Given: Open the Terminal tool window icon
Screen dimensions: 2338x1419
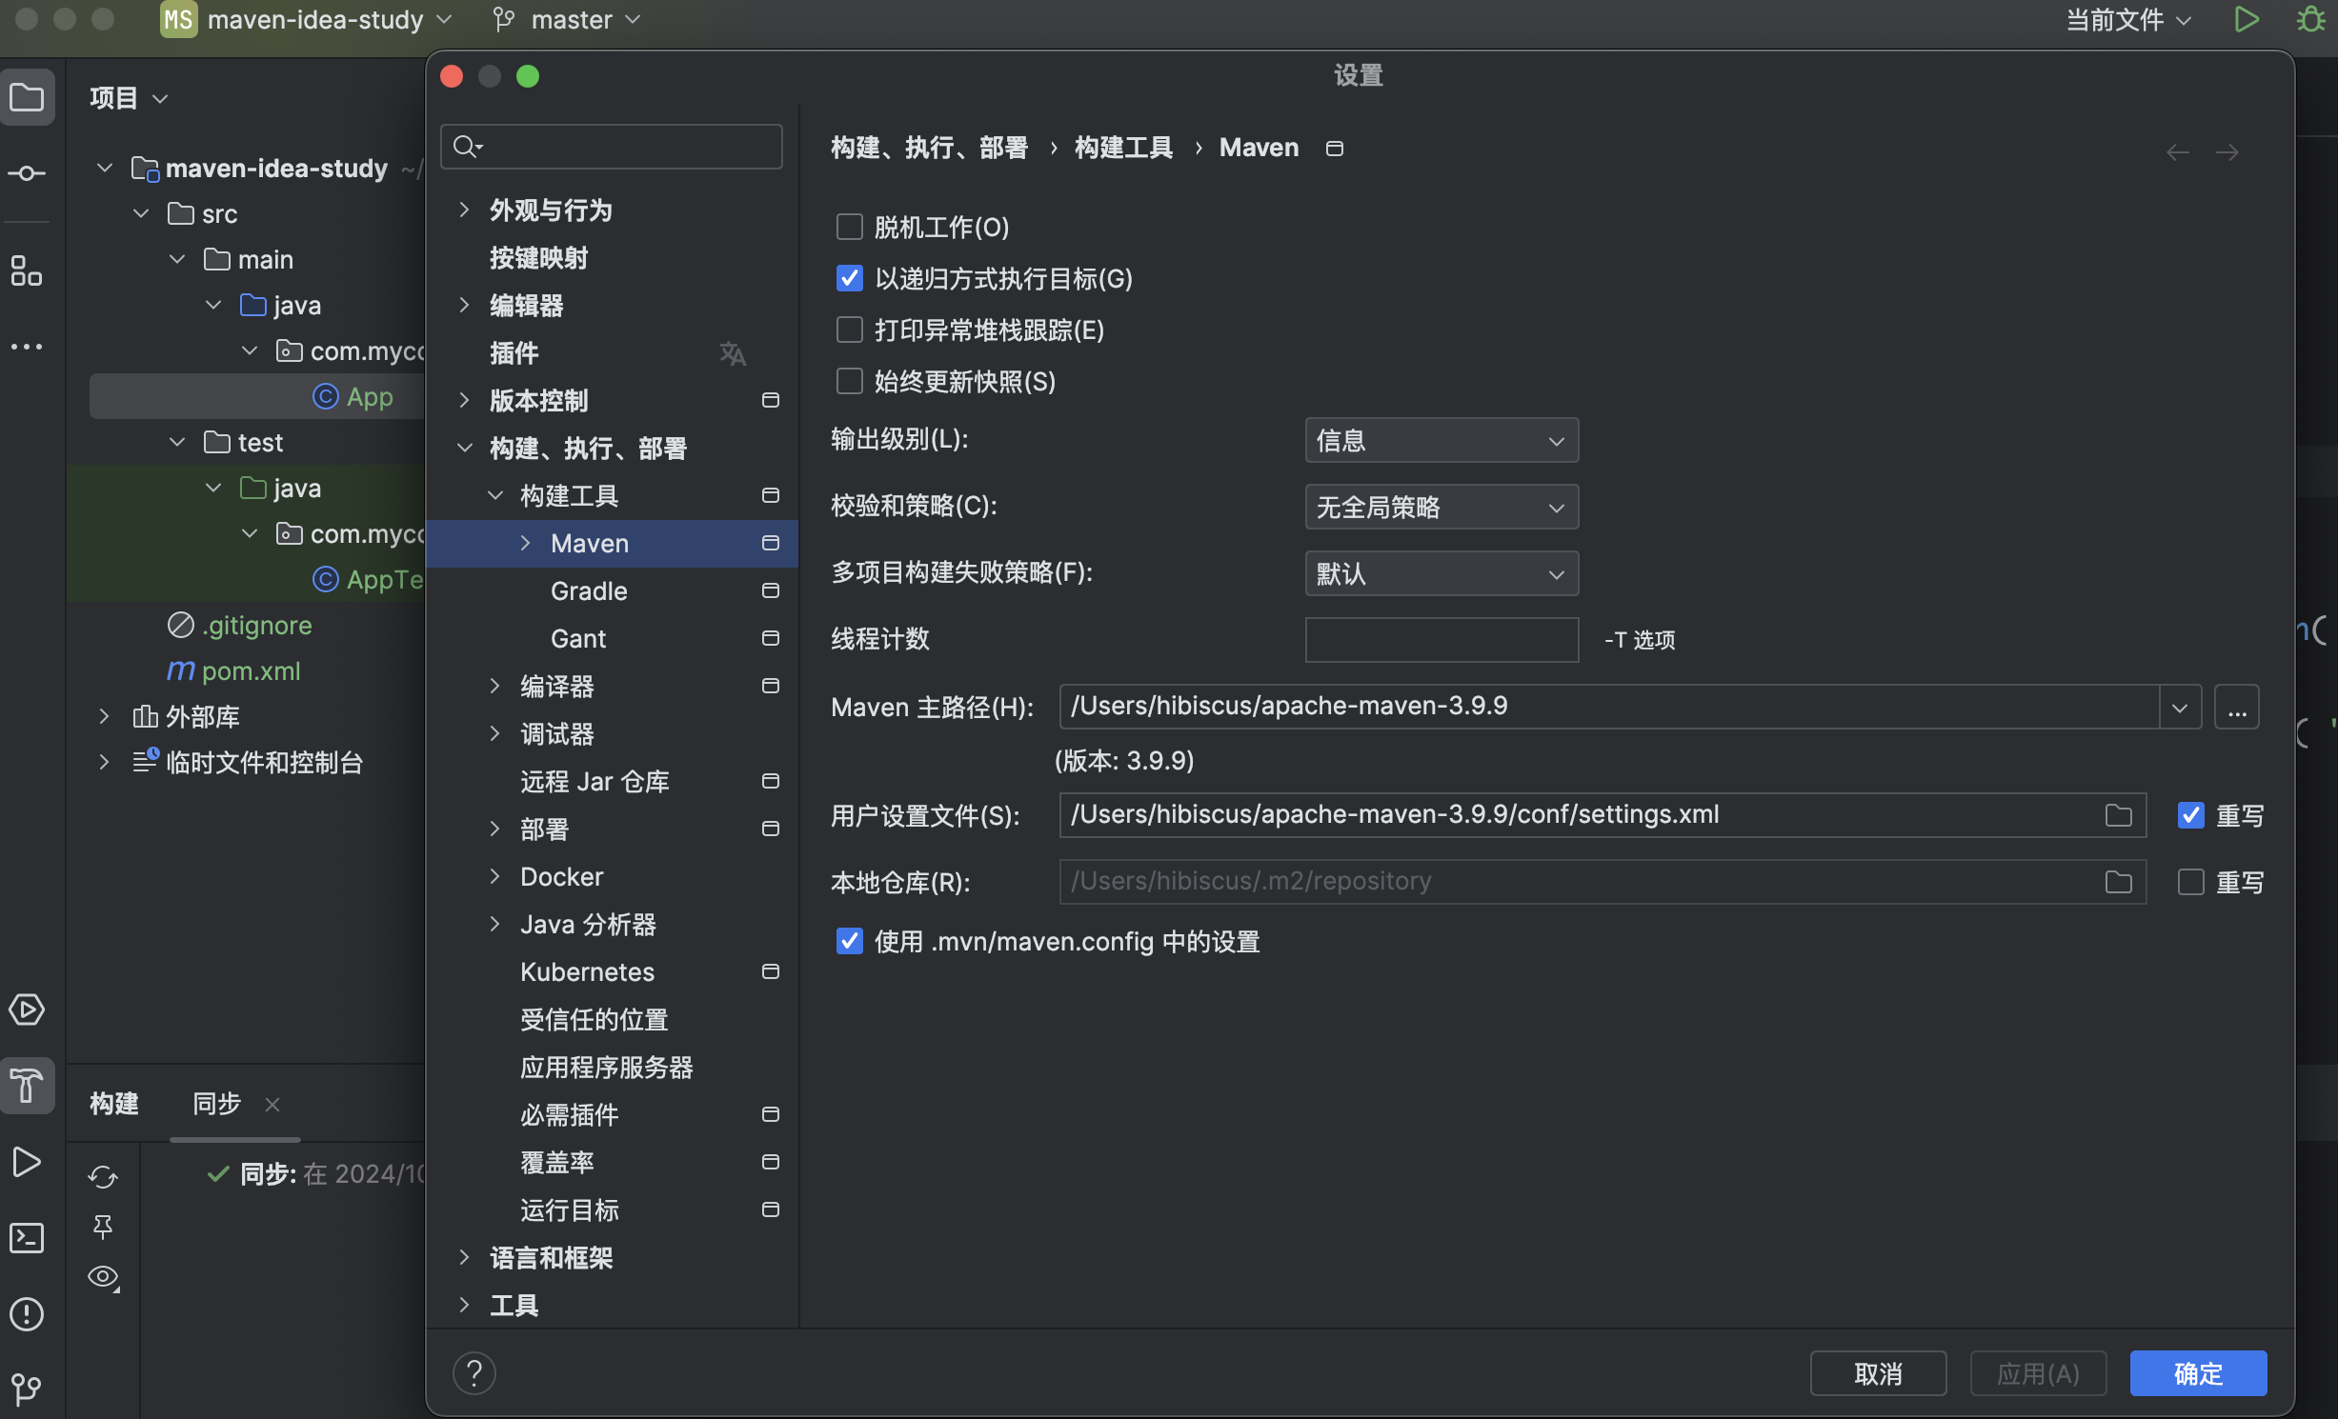Looking at the screenshot, I should click(x=27, y=1238).
